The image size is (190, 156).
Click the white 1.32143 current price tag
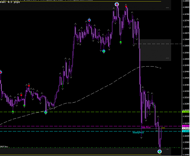coord(186,128)
